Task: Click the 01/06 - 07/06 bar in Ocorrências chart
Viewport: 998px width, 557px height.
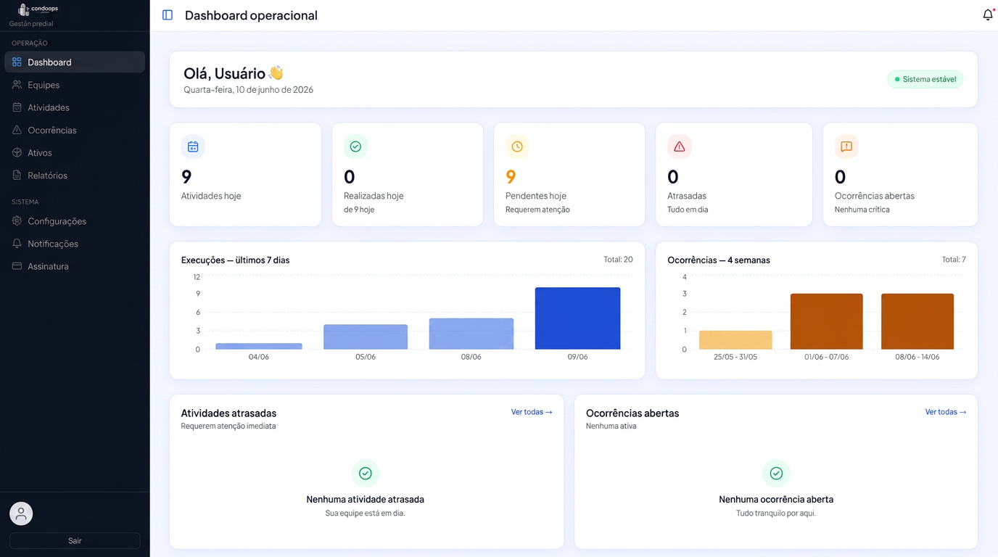Action: 827,321
